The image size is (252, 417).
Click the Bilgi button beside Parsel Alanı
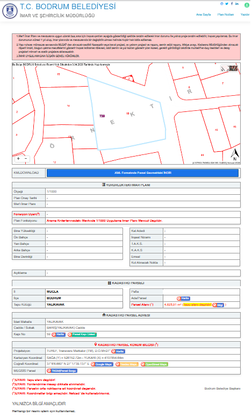click(x=218, y=305)
